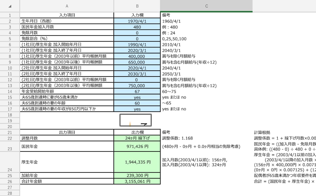Select the 971,426 円 output cell
316x196 pixels.
pyautogui.click(x=137, y=146)
